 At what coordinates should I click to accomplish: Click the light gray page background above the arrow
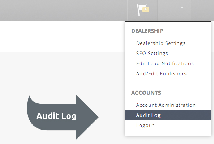(x=63, y=72)
